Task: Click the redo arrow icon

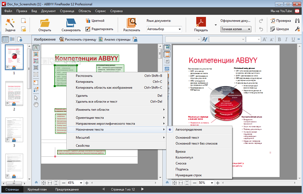Action: tap(261, 21)
